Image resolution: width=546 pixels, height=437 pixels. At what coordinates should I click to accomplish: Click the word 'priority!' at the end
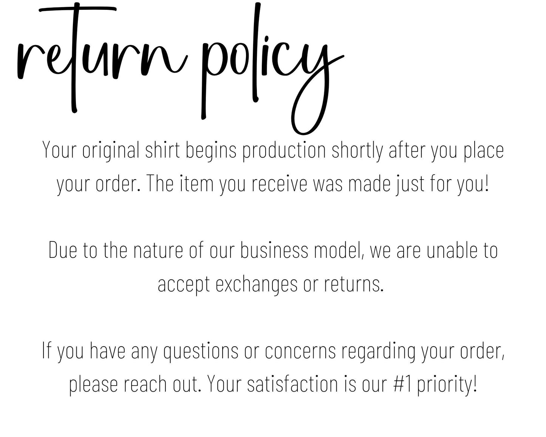coord(447,384)
